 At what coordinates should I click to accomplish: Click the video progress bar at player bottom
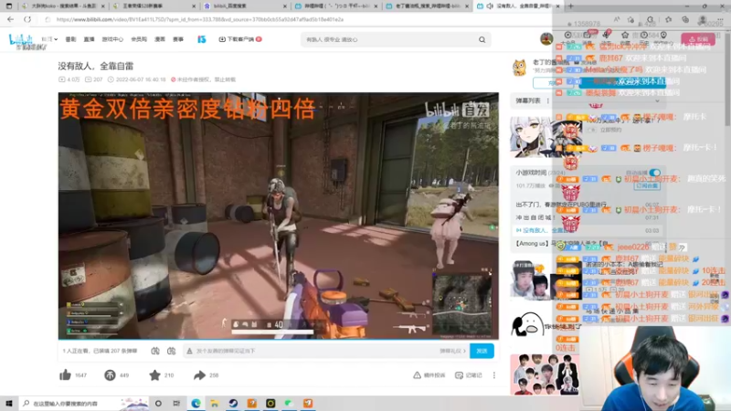tap(279, 339)
